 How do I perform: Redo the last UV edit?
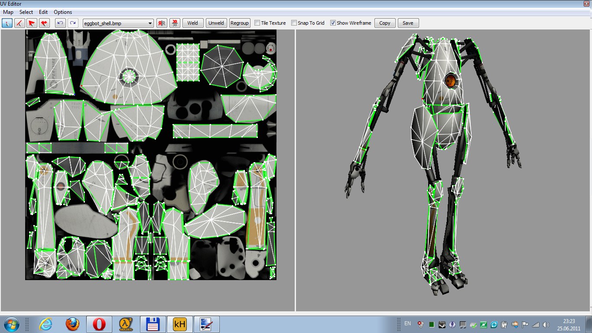click(x=73, y=23)
